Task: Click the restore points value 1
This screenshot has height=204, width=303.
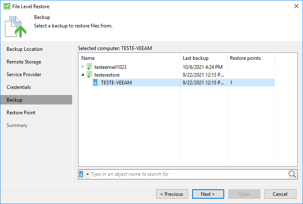Action: [x=231, y=82]
